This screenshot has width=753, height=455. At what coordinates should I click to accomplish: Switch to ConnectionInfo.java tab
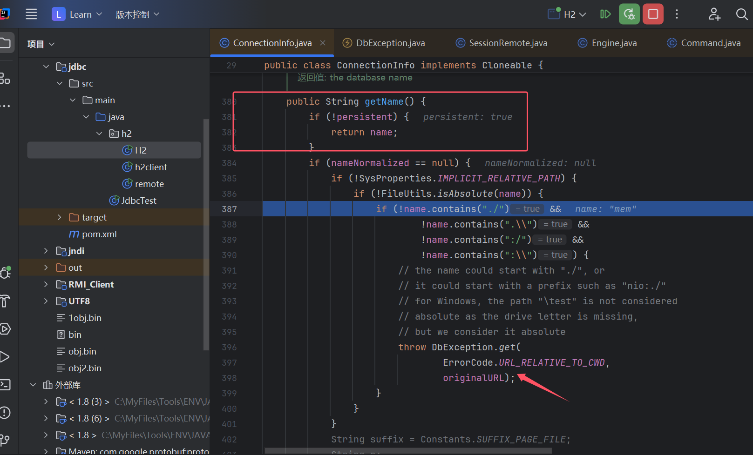point(272,43)
